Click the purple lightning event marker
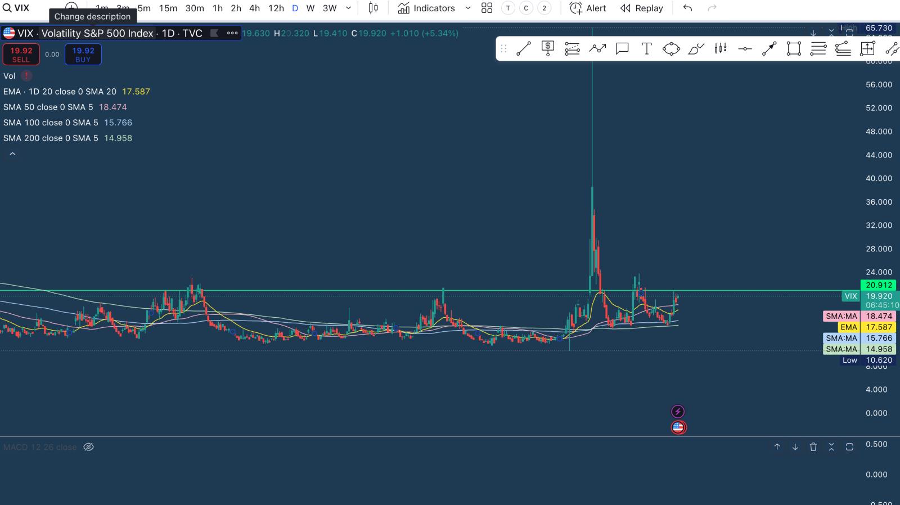900x505 pixels. [678, 412]
